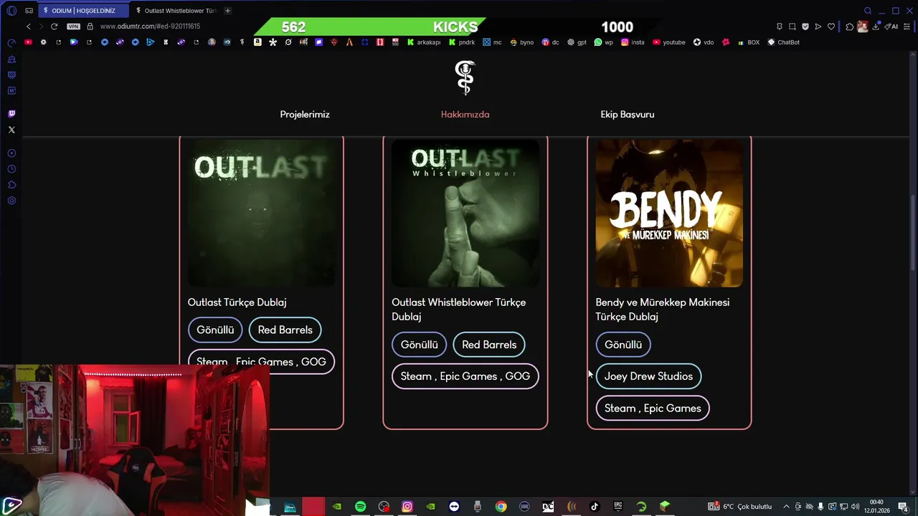Viewport: 918px width, 516px height.
Task: Open the Opera workspaces icon
Action: click(29, 11)
